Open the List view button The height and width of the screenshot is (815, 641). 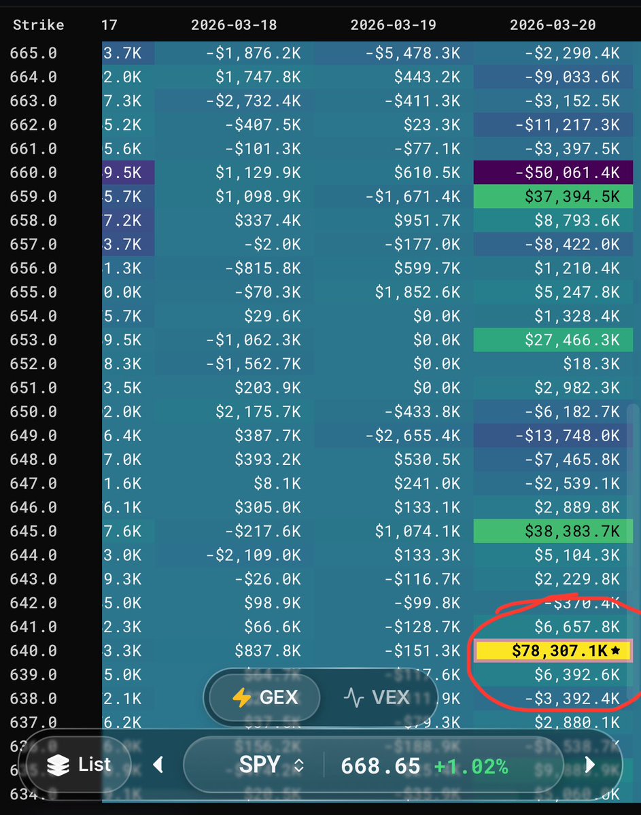pos(78,765)
